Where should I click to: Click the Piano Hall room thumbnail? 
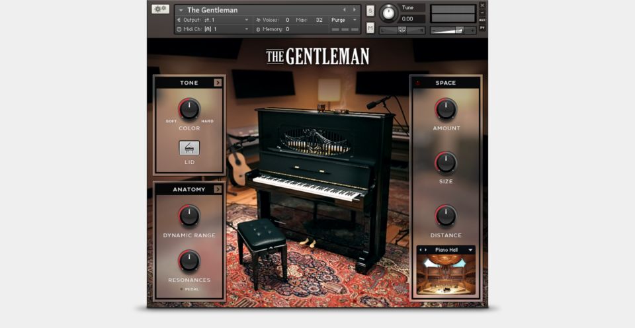coord(445,274)
